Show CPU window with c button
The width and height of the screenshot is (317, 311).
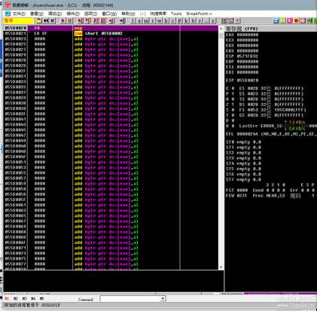[173, 21]
